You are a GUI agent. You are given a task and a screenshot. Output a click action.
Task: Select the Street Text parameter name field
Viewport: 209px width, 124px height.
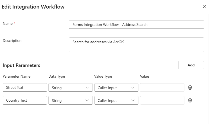25,87
